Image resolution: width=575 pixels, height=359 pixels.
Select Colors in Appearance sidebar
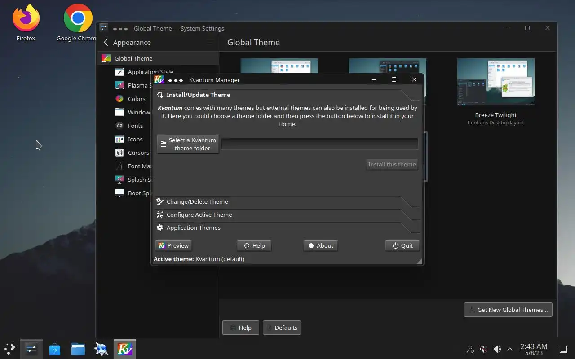pyautogui.click(x=136, y=99)
